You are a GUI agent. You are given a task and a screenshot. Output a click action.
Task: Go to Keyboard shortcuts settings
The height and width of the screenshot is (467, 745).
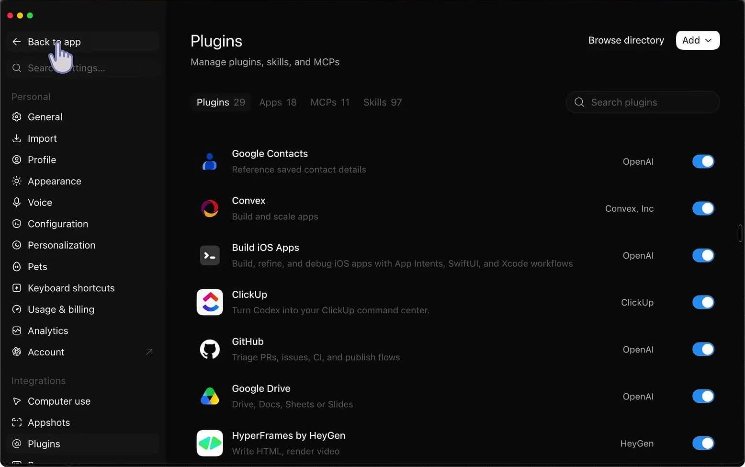[83, 288]
